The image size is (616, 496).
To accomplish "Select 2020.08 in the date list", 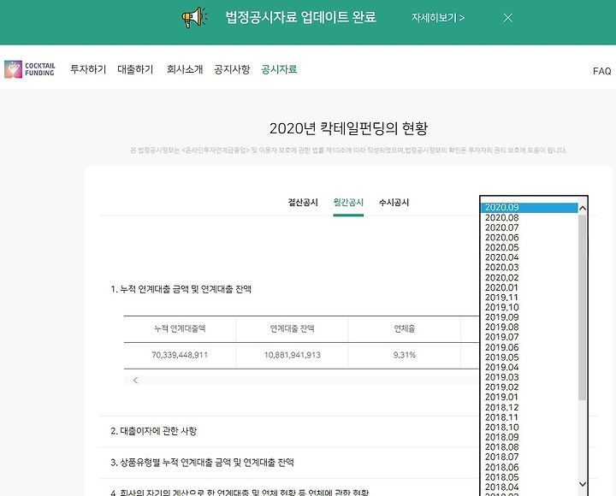I will pos(530,217).
